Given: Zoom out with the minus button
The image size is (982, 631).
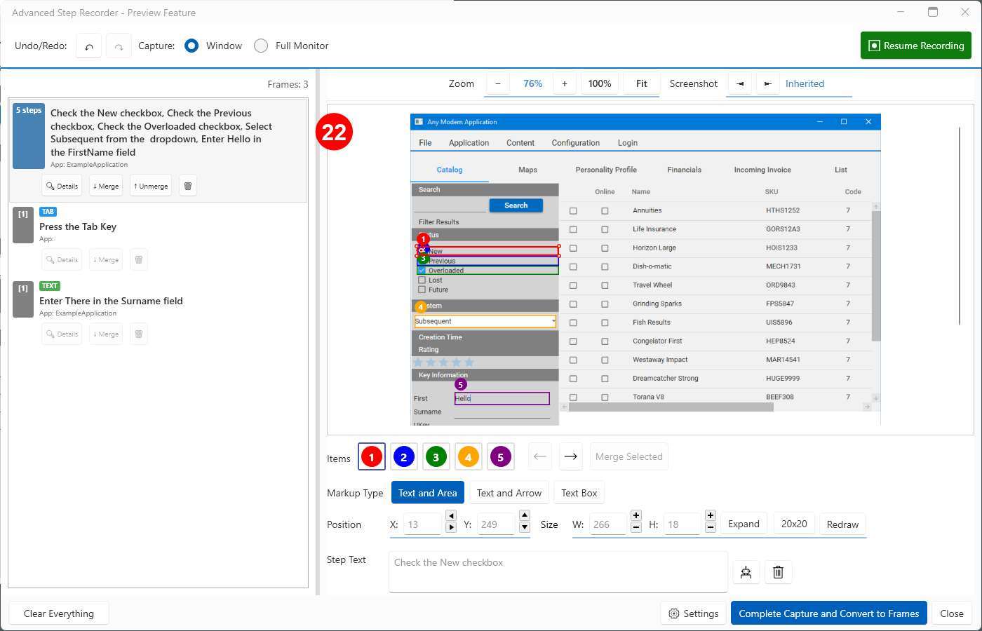Looking at the screenshot, I should coord(498,83).
